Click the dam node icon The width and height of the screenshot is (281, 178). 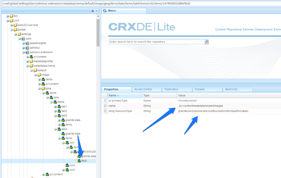click(x=23, y=39)
